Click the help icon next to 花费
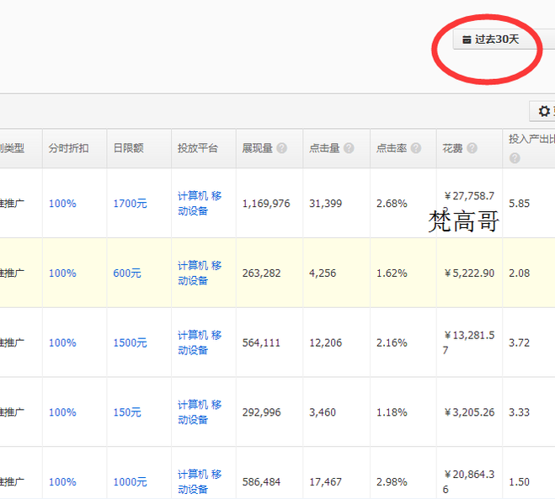Viewport: 555px width, 499px height. tap(472, 148)
